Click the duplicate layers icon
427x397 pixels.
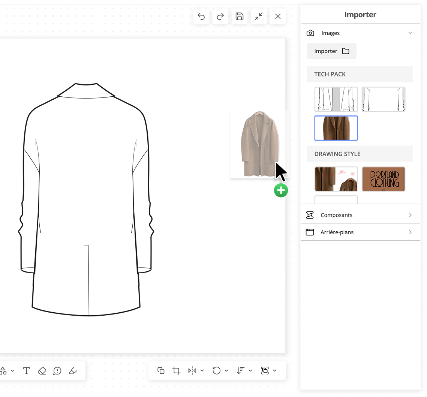coord(161,370)
